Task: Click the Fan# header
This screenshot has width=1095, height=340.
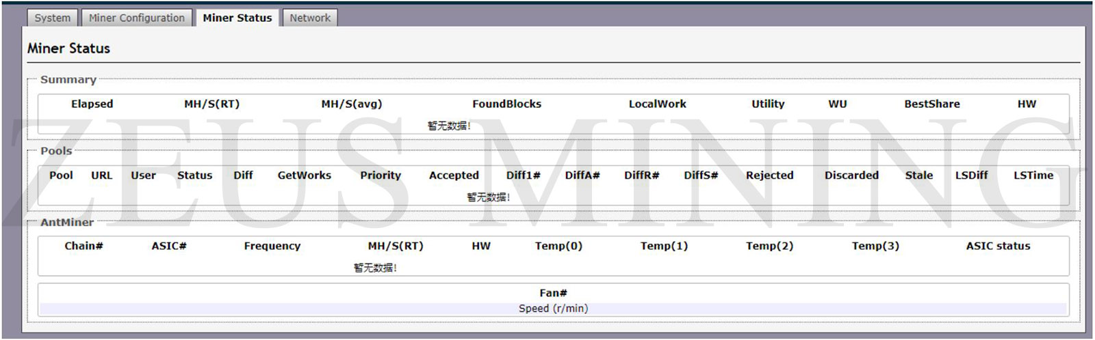Action: [553, 293]
